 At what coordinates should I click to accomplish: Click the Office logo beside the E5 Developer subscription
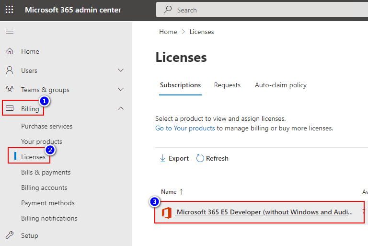pos(167,212)
